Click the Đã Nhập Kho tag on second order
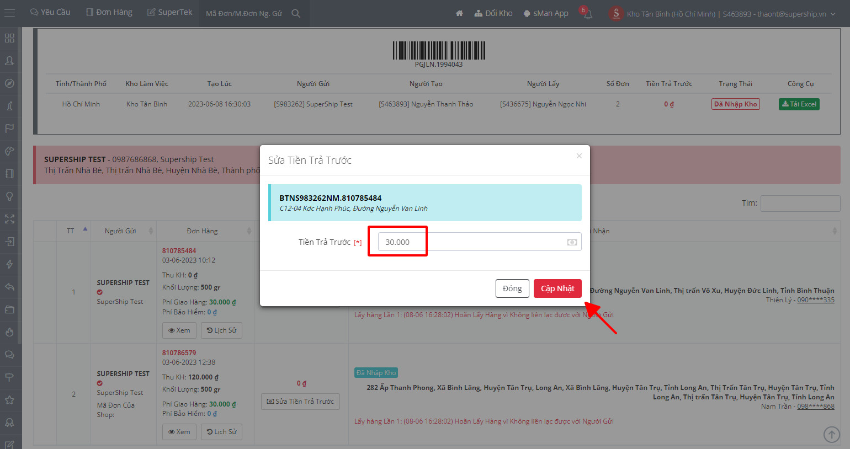This screenshot has height=449, width=850. [376, 373]
